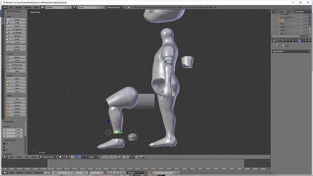Screen dimensions: 313x176
Task: Click the timeline Start frame field
Action: point(61,173)
